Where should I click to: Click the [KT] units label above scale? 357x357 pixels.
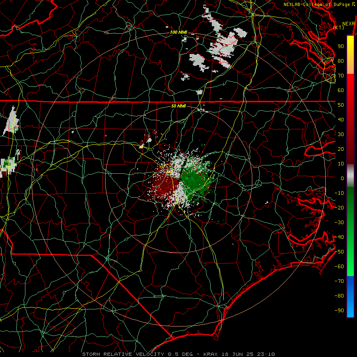[x=339, y=27]
